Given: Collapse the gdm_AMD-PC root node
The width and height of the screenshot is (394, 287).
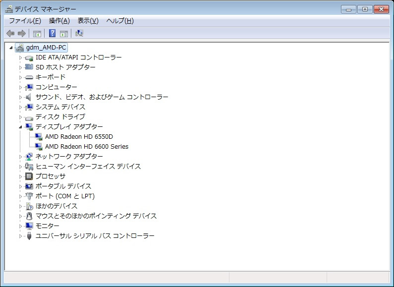Looking at the screenshot, I should (11, 48).
